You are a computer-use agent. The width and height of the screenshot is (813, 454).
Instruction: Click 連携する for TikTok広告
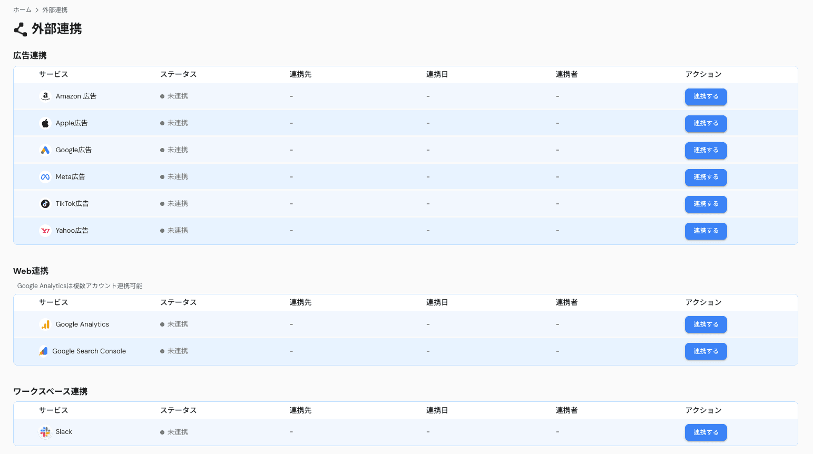click(x=706, y=204)
